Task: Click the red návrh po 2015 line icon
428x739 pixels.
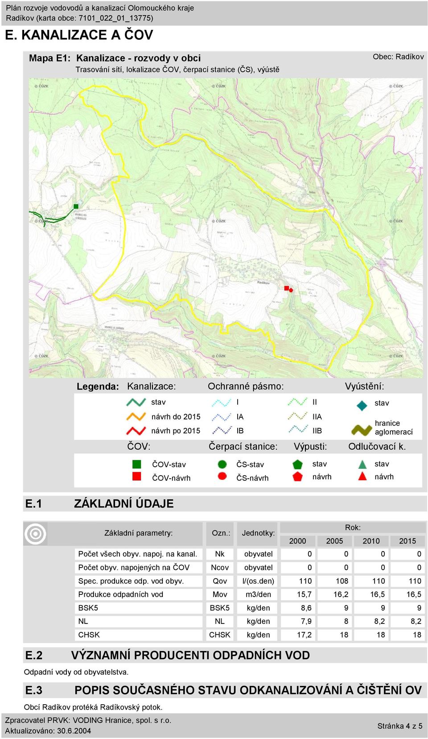Action: click(136, 431)
